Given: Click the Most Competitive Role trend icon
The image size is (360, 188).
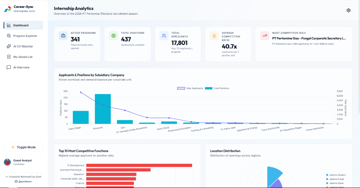Looking at the screenshot, I should tap(264, 36).
